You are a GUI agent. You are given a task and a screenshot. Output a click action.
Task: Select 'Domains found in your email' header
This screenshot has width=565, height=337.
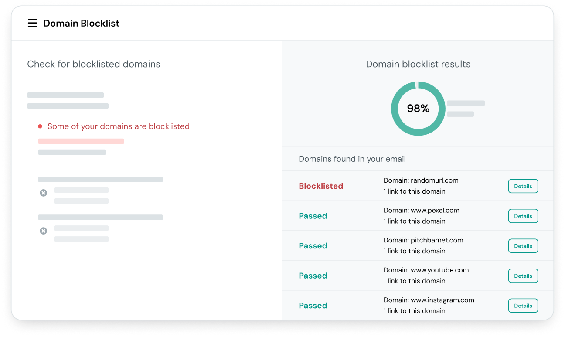352,159
